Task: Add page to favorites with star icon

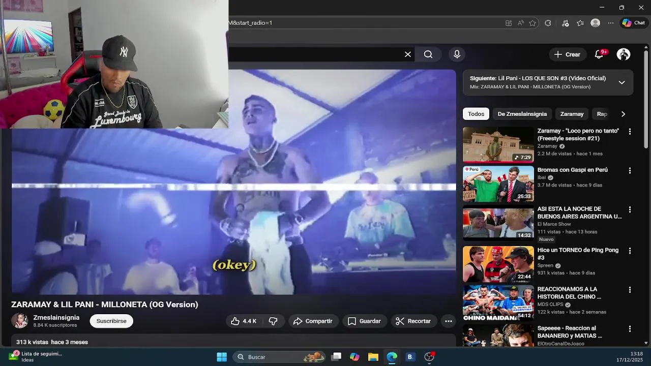Action: pyautogui.click(x=532, y=23)
